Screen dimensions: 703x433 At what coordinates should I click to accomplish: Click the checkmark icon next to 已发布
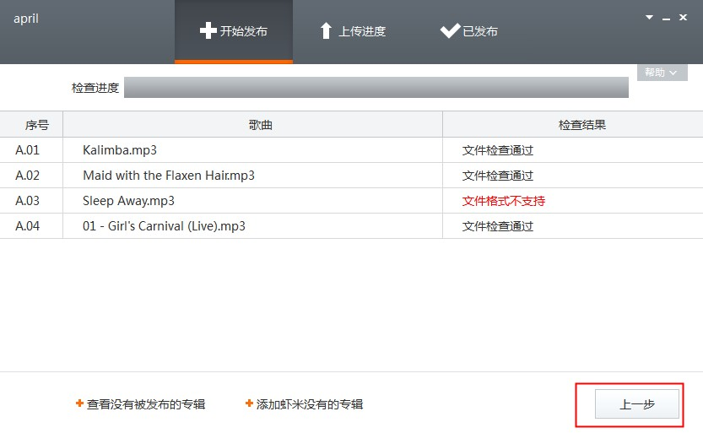pyautogui.click(x=450, y=30)
